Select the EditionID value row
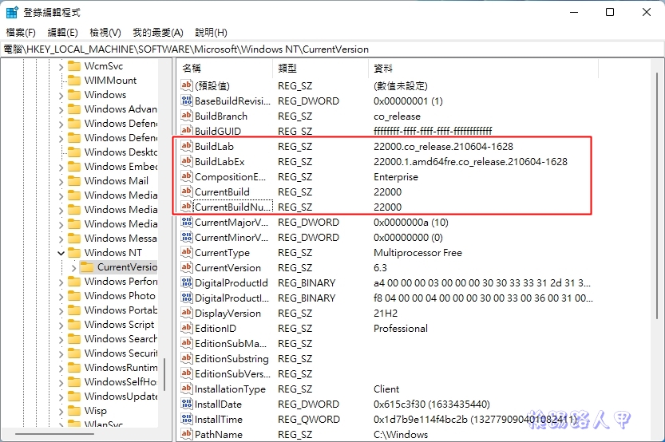Screen dimensions: 665x442 (x=216, y=329)
